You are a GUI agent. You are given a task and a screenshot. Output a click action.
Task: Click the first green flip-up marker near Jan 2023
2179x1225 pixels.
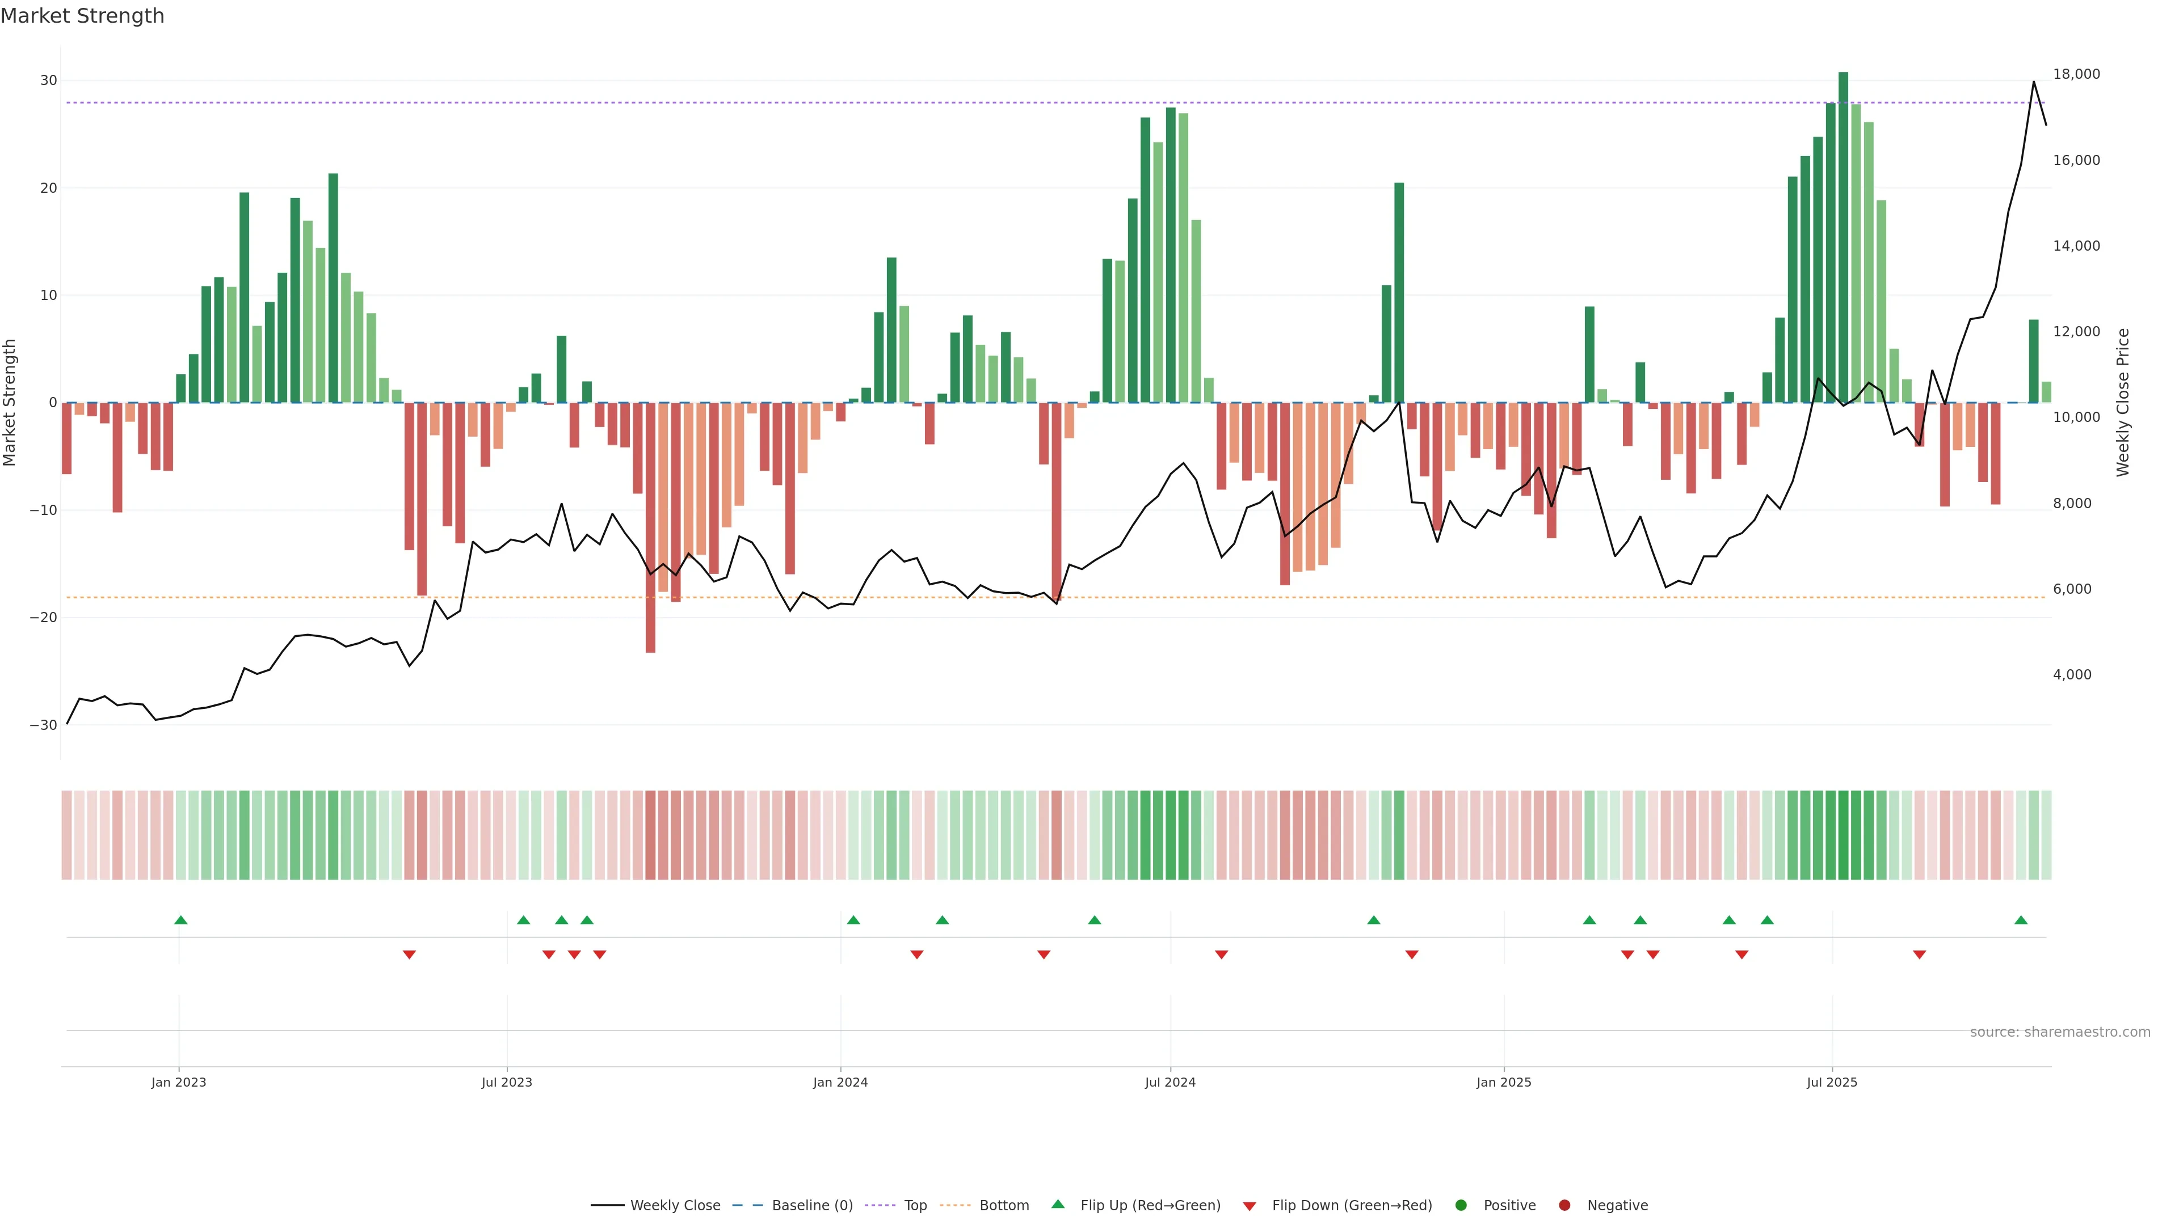coord(180,920)
